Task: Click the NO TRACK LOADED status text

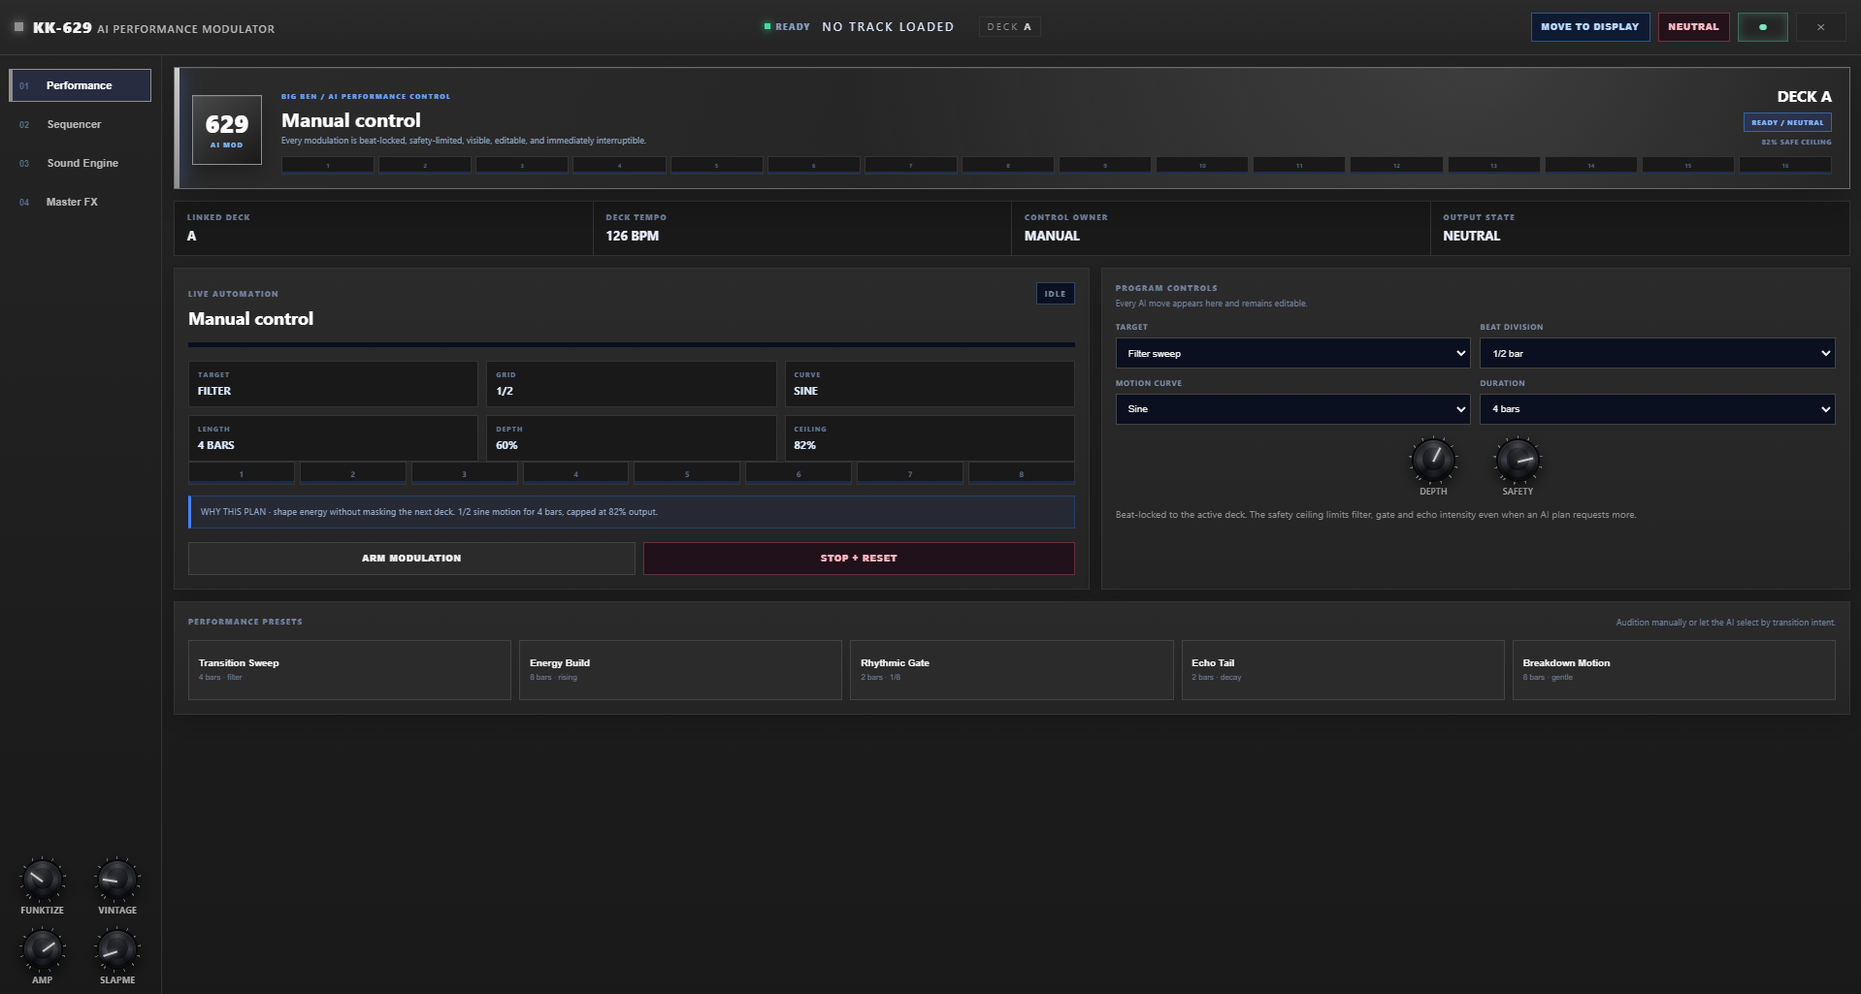Action: pos(888,27)
